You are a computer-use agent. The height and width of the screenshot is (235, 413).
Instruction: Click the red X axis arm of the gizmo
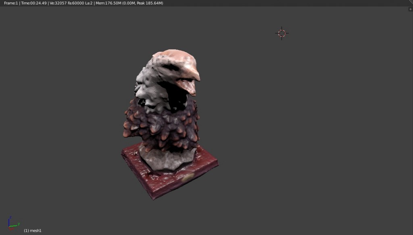pos(11,229)
